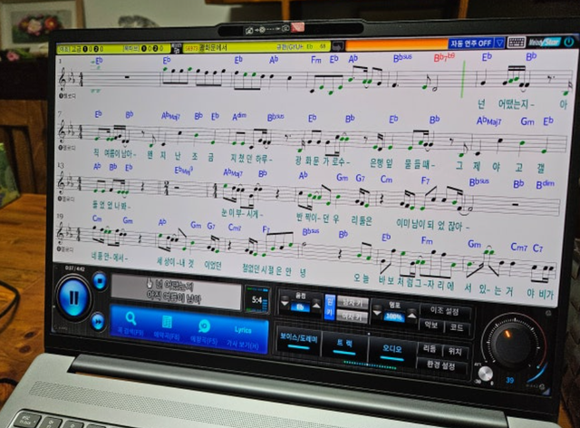Show lyrics view via Lyrics 가사 보기 button
Screen dimensions: 580x428
[x=243, y=336]
